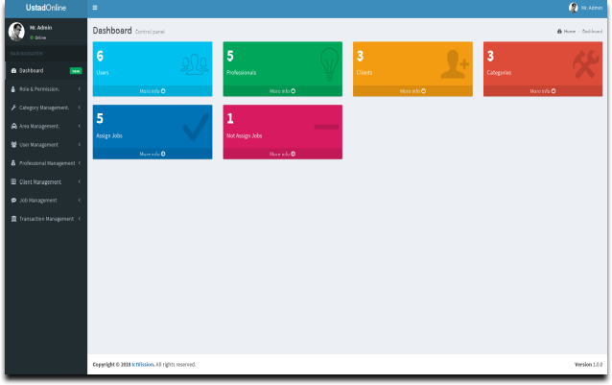Click the add-person icon on Clients card
The height and width of the screenshot is (385, 612).
click(455, 64)
